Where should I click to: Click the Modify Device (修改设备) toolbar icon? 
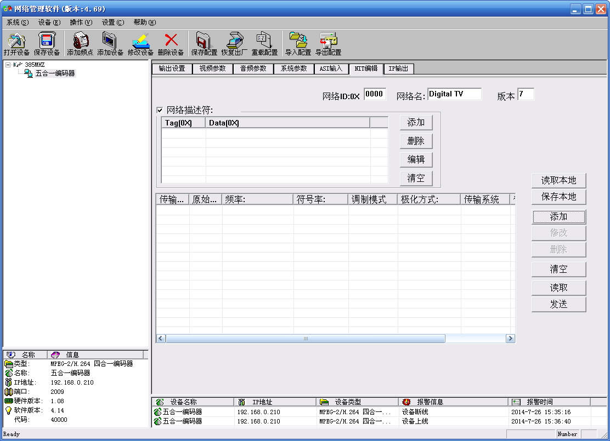(x=140, y=41)
